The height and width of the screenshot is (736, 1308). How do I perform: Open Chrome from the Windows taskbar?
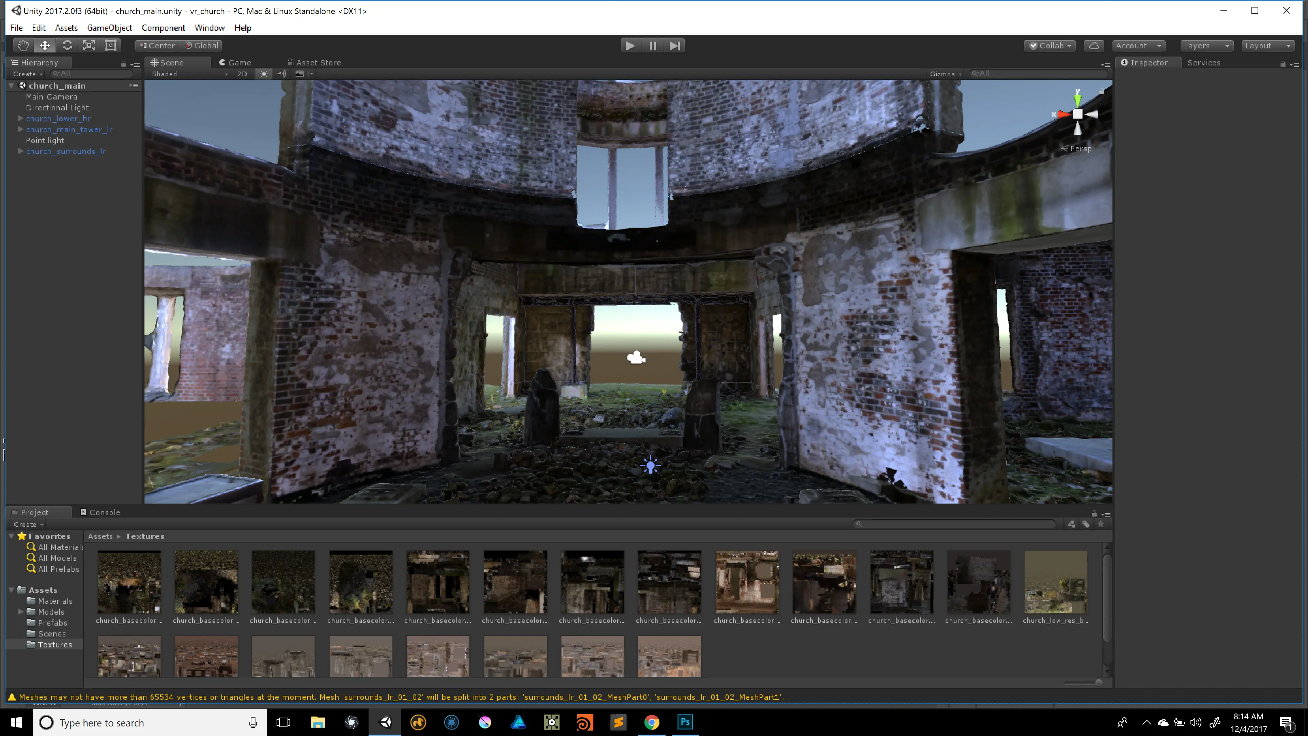(652, 722)
